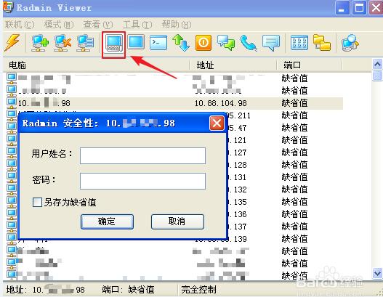
Task: Open the Send Message icon
Action: pyautogui.click(x=271, y=43)
